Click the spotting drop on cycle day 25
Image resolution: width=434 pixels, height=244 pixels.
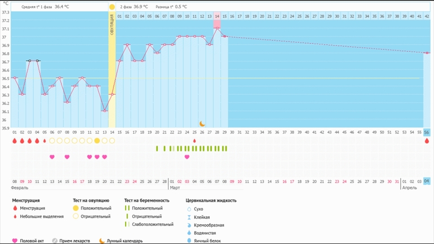click(x=194, y=141)
